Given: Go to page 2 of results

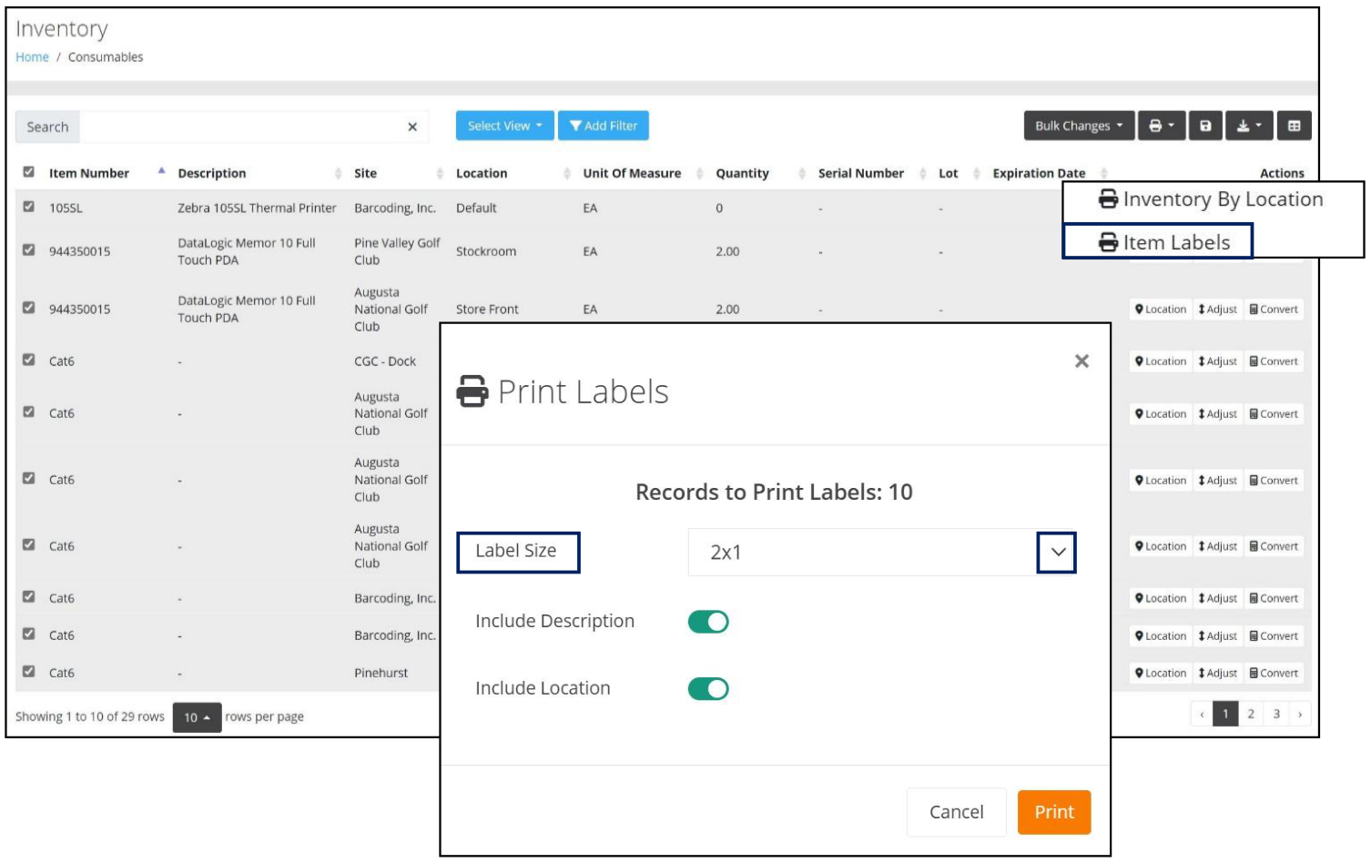Looking at the screenshot, I should (1251, 714).
